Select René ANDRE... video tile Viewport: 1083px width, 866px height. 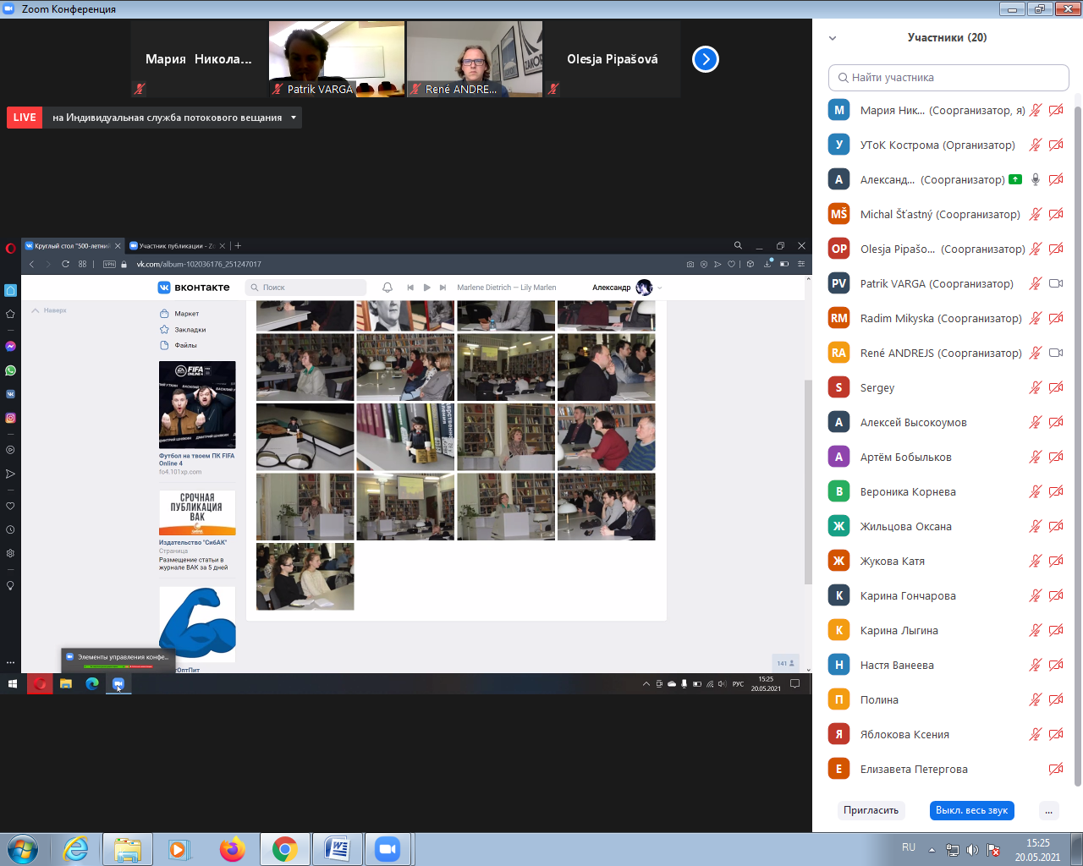(474, 59)
